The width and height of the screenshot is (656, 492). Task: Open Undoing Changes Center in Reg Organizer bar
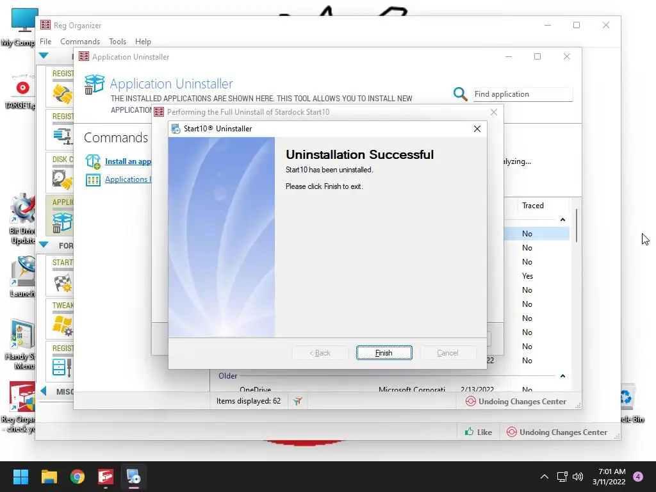pyautogui.click(x=557, y=432)
